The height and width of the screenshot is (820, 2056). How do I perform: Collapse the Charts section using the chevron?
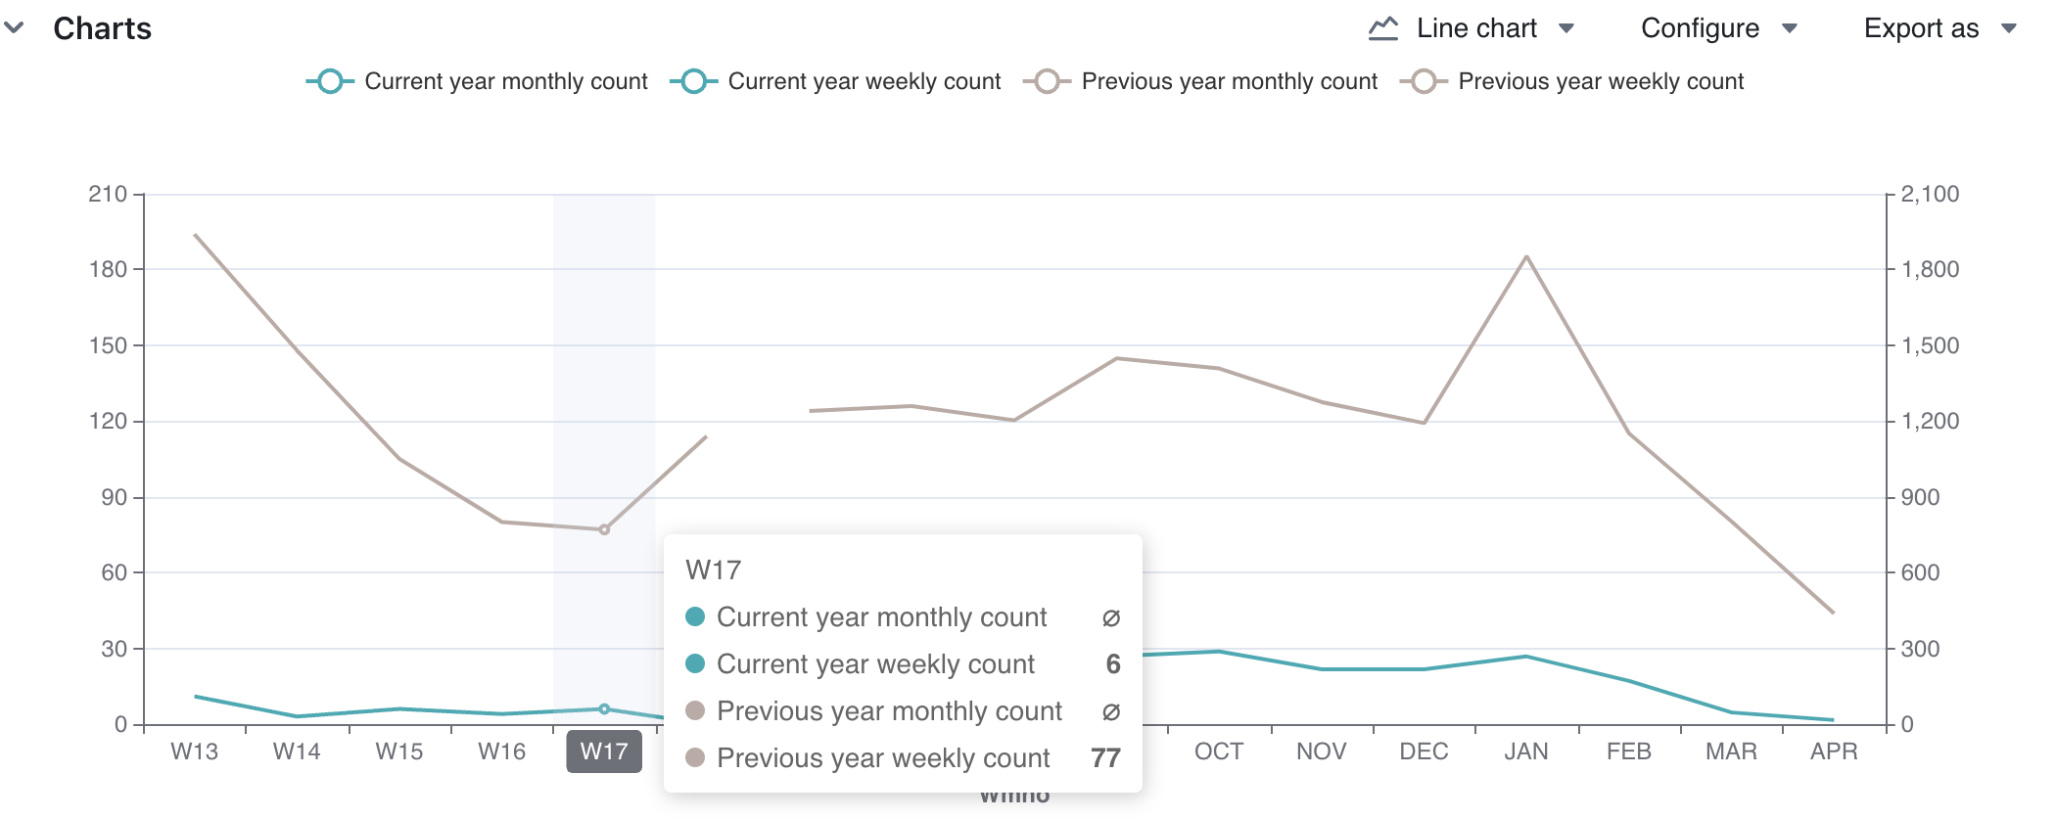(x=15, y=27)
